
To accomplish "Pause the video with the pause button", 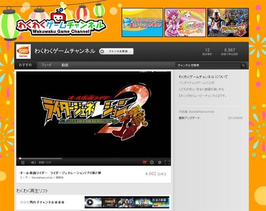I will pos(23,163).
